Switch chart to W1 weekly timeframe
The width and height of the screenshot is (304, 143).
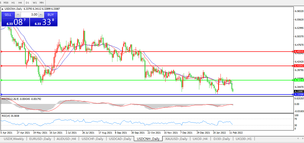35,3
